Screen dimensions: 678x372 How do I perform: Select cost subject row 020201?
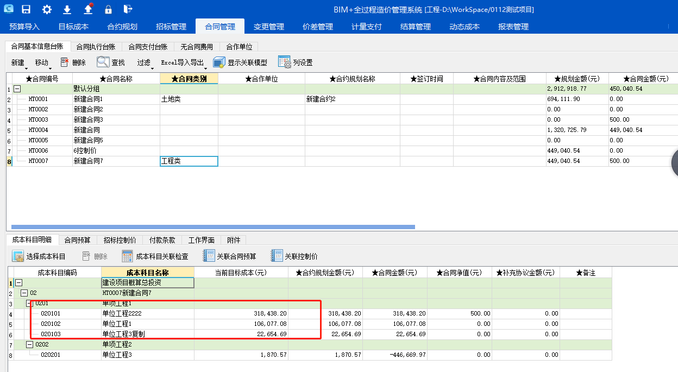[309, 355]
